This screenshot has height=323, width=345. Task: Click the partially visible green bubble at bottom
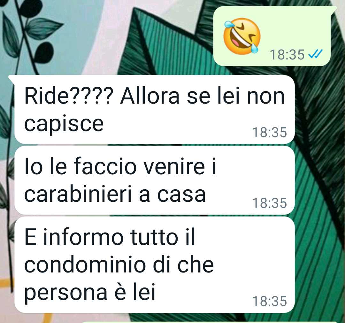tap(209, 322)
